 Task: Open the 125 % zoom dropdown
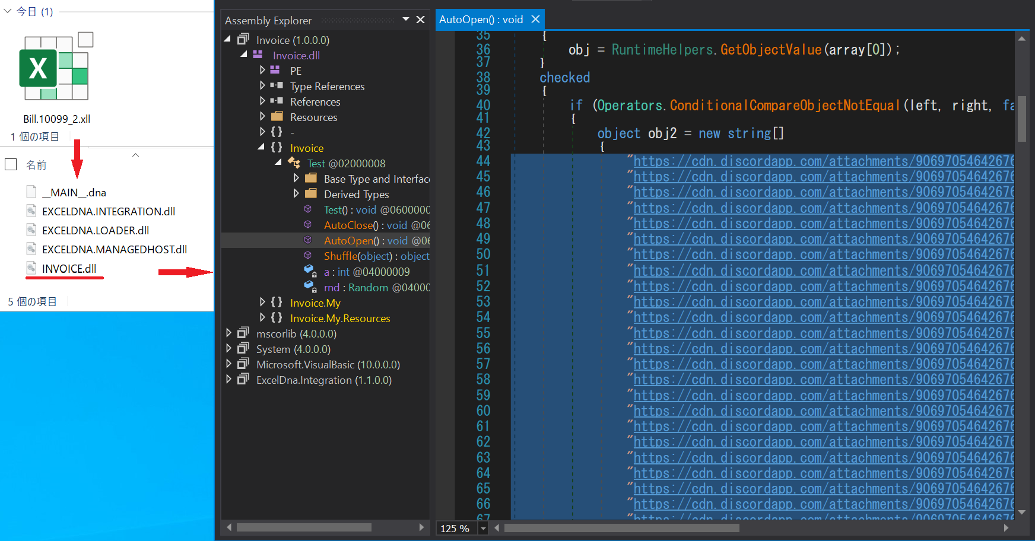pos(483,528)
